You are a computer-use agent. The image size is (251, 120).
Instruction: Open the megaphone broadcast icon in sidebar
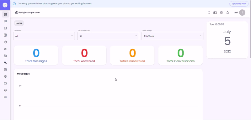point(5,49)
